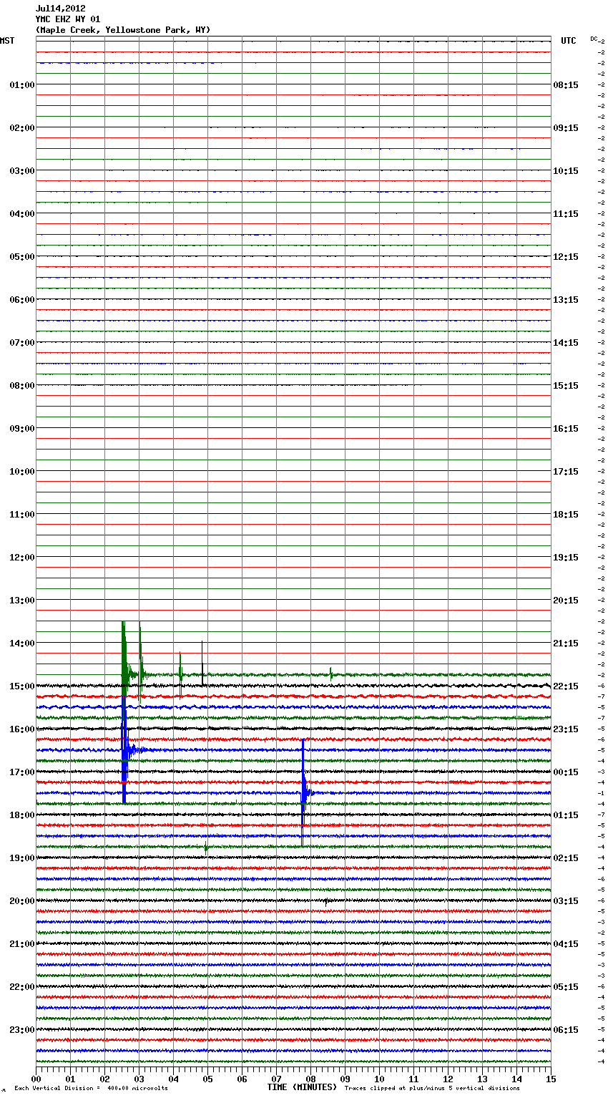This screenshot has height=1098, width=608.
Task: Select the 01:00 MST time label
Action: [22, 85]
